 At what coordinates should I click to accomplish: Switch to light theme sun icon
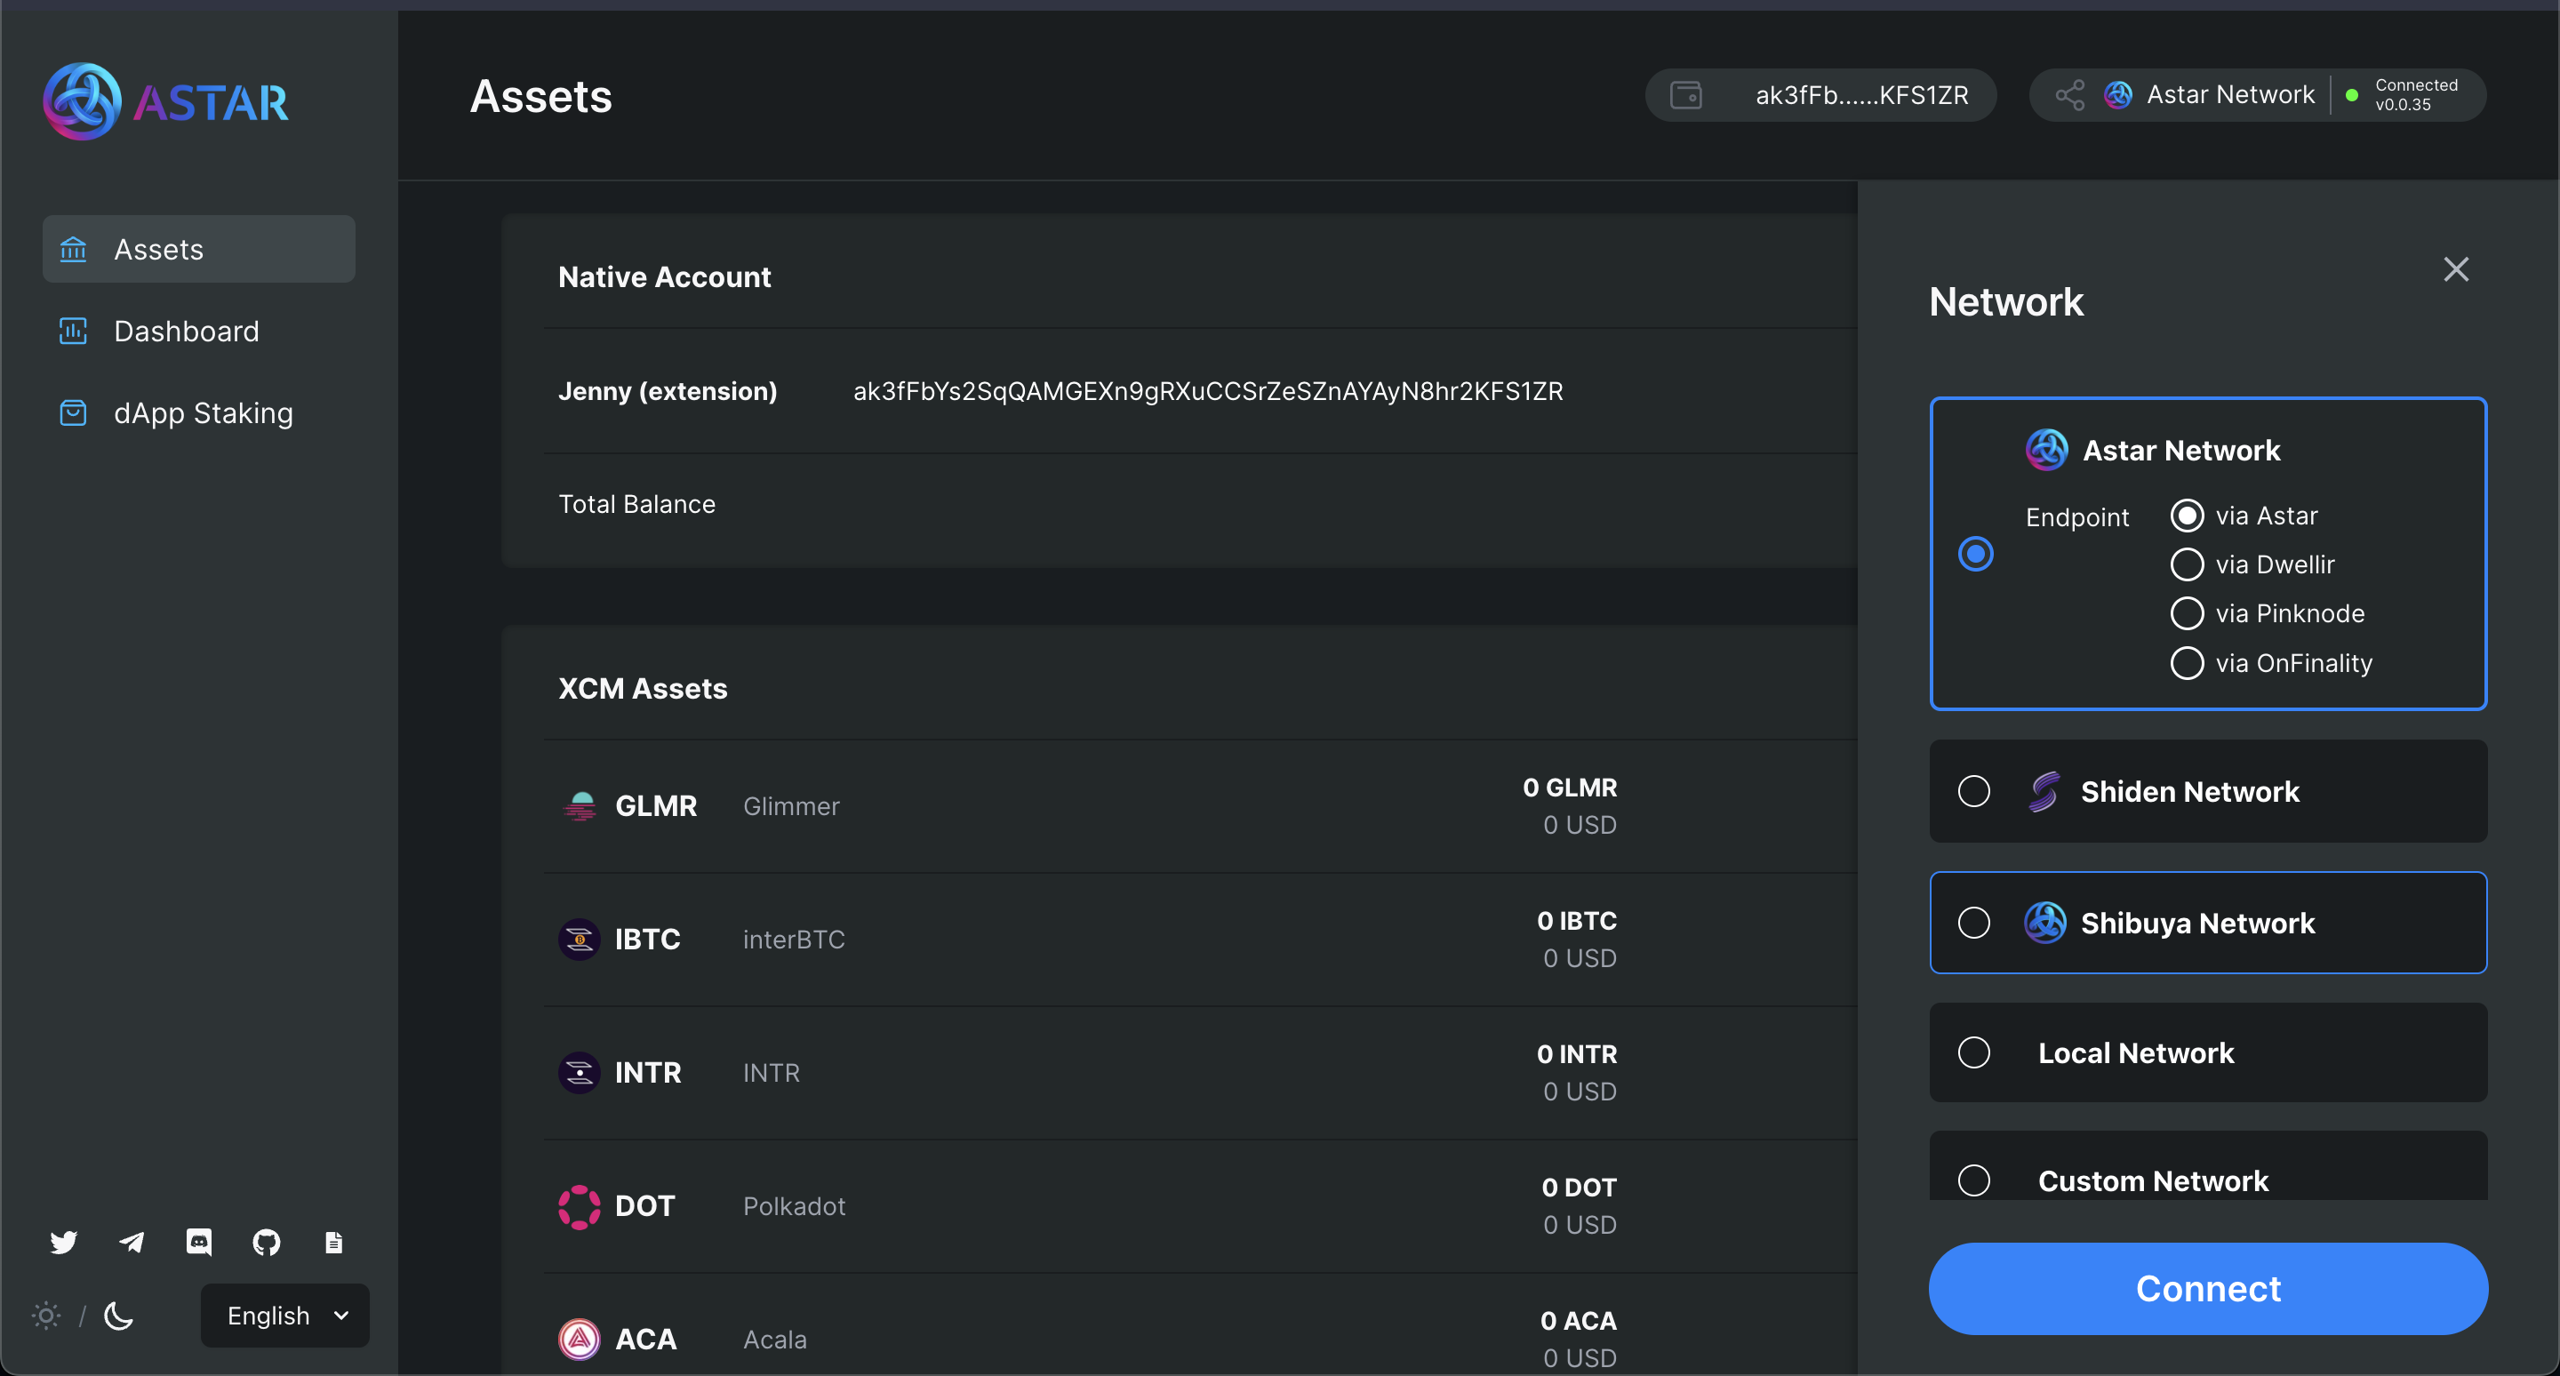tap(45, 1316)
